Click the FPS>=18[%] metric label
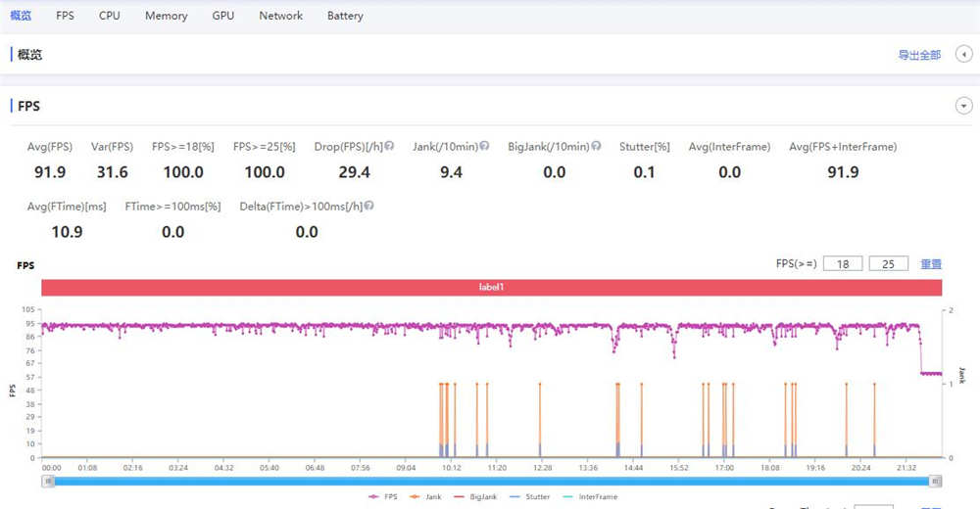 183,147
